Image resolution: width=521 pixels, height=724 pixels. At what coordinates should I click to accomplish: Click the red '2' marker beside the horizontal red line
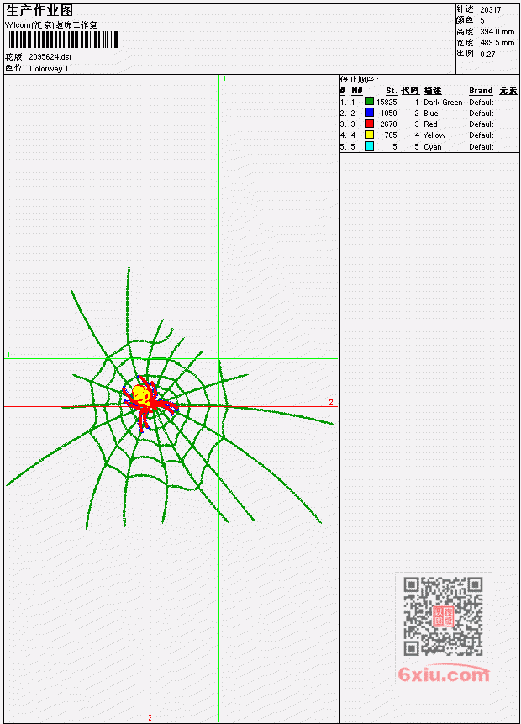(331, 403)
